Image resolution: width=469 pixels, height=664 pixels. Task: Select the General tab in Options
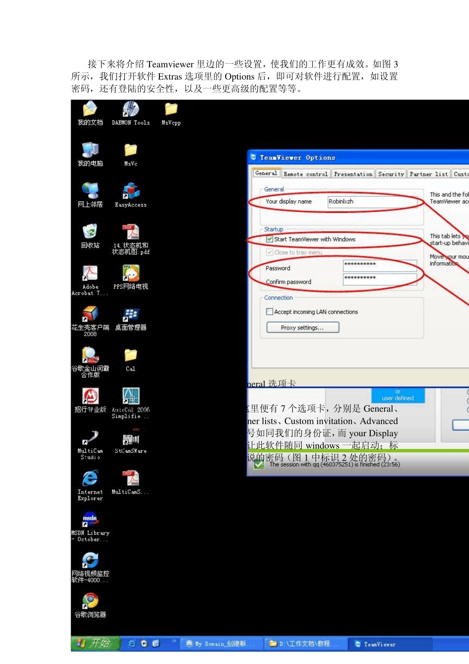pyautogui.click(x=267, y=173)
